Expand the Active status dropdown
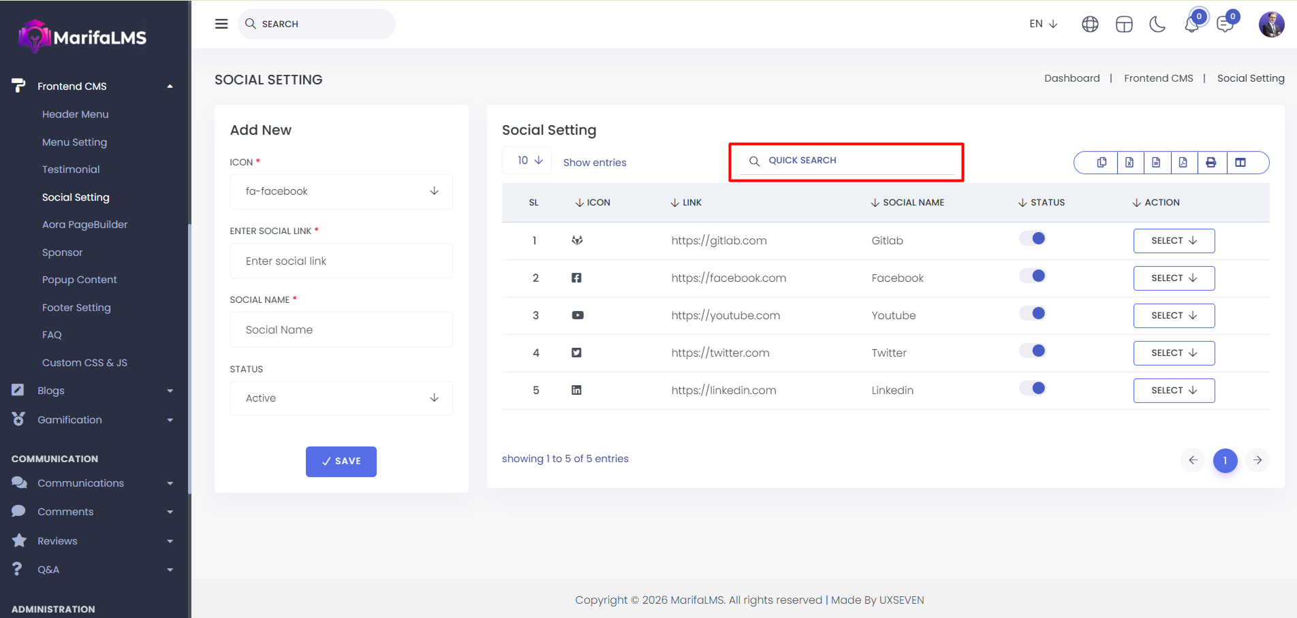This screenshot has width=1297, height=618. 341,398
